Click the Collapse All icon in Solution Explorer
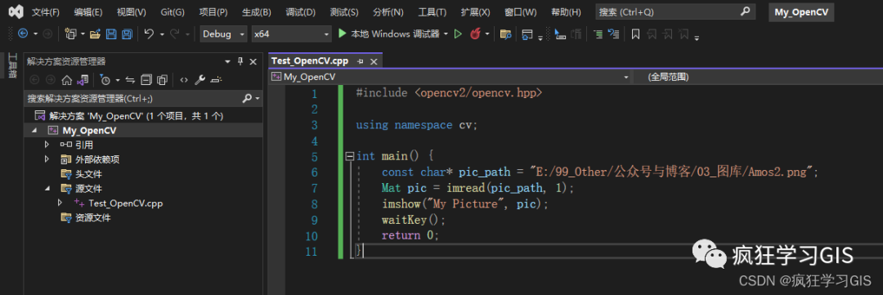Image resolution: width=883 pixels, height=295 pixels. coord(146,80)
